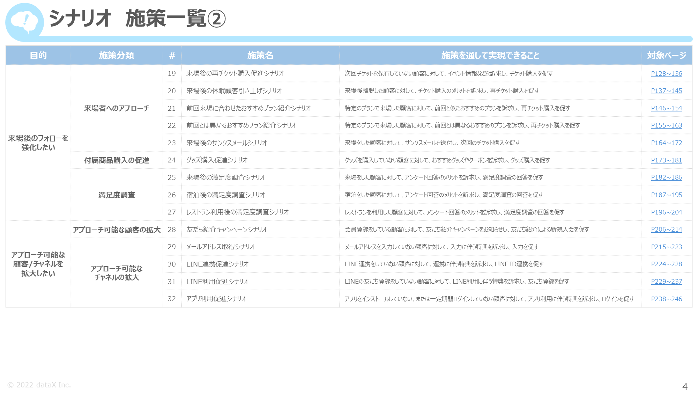Click the slide title シナリオ 施策一覧②
This screenshot has width=698, height=393.
point(138,19)
